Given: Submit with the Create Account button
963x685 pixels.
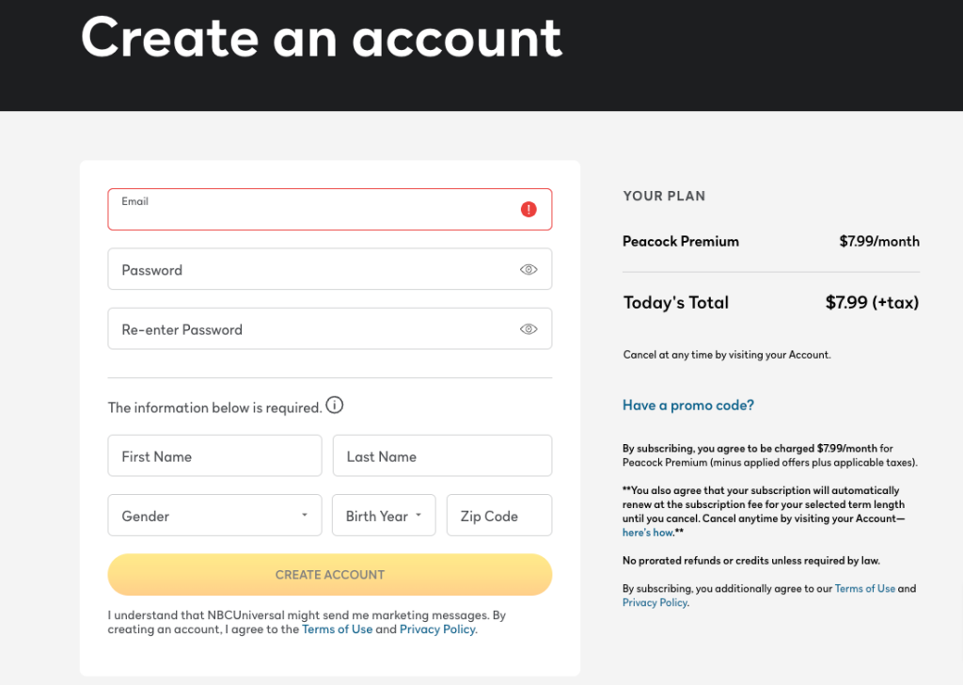Looking at the screenshot, I should [x=330, y=574].
